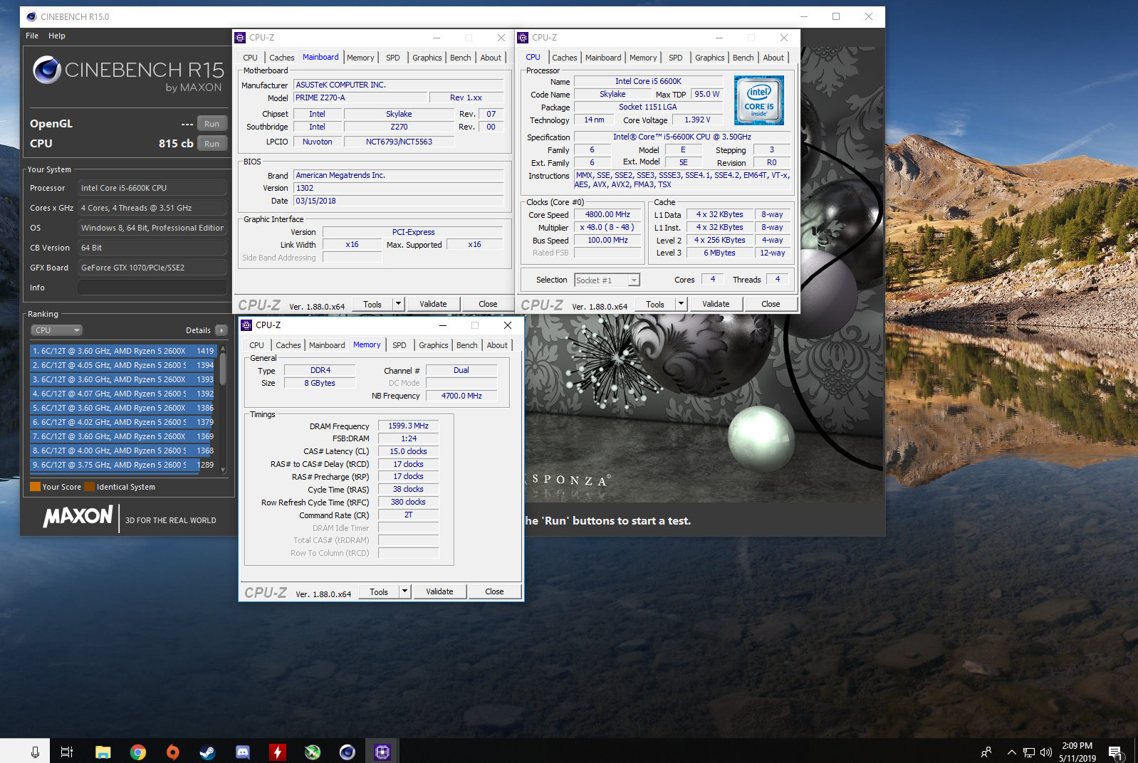
Task: Click the Core Voltage 1.392 V value
Action: click(x=697, y=120)
